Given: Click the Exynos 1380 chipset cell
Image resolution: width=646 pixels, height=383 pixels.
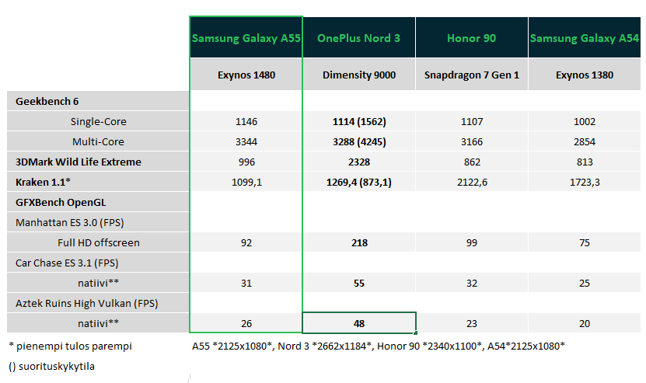Looking at the screenshot, I should [x=585, y=75].
